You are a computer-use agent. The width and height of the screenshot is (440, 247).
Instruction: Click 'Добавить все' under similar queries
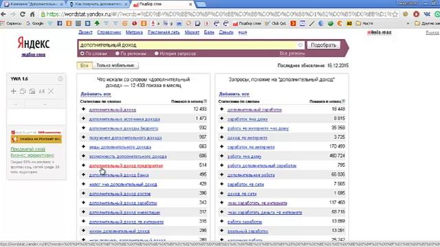pyautogui.click(x=234, y=94)
